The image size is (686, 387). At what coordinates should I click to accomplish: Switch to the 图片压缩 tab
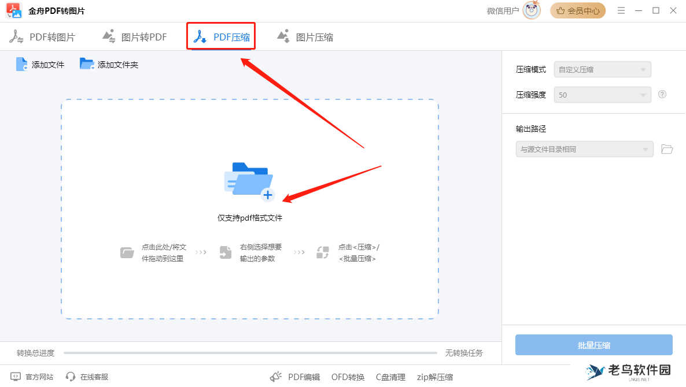(x=305, y=36)
